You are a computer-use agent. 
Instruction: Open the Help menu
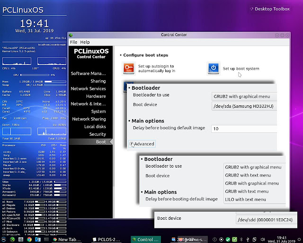point(85,42)
